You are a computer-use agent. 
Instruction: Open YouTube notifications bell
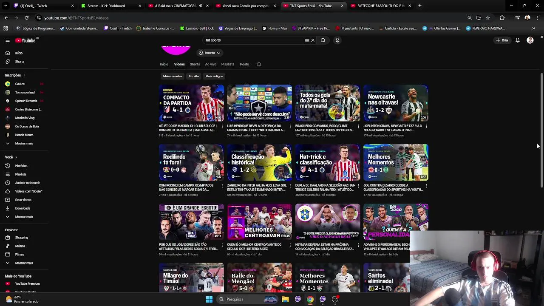(518, 40)
